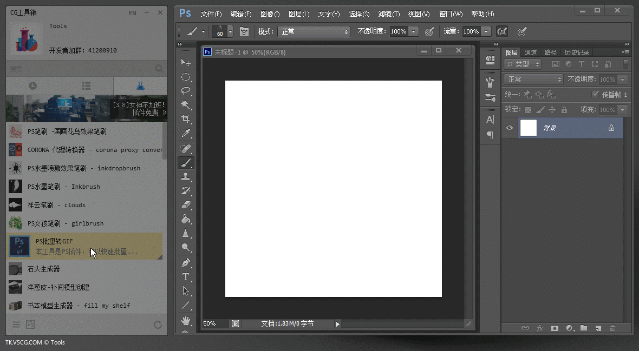Toggle the 传播帧 1 checkbox
The image size is (639, 351).
point(596,95)
